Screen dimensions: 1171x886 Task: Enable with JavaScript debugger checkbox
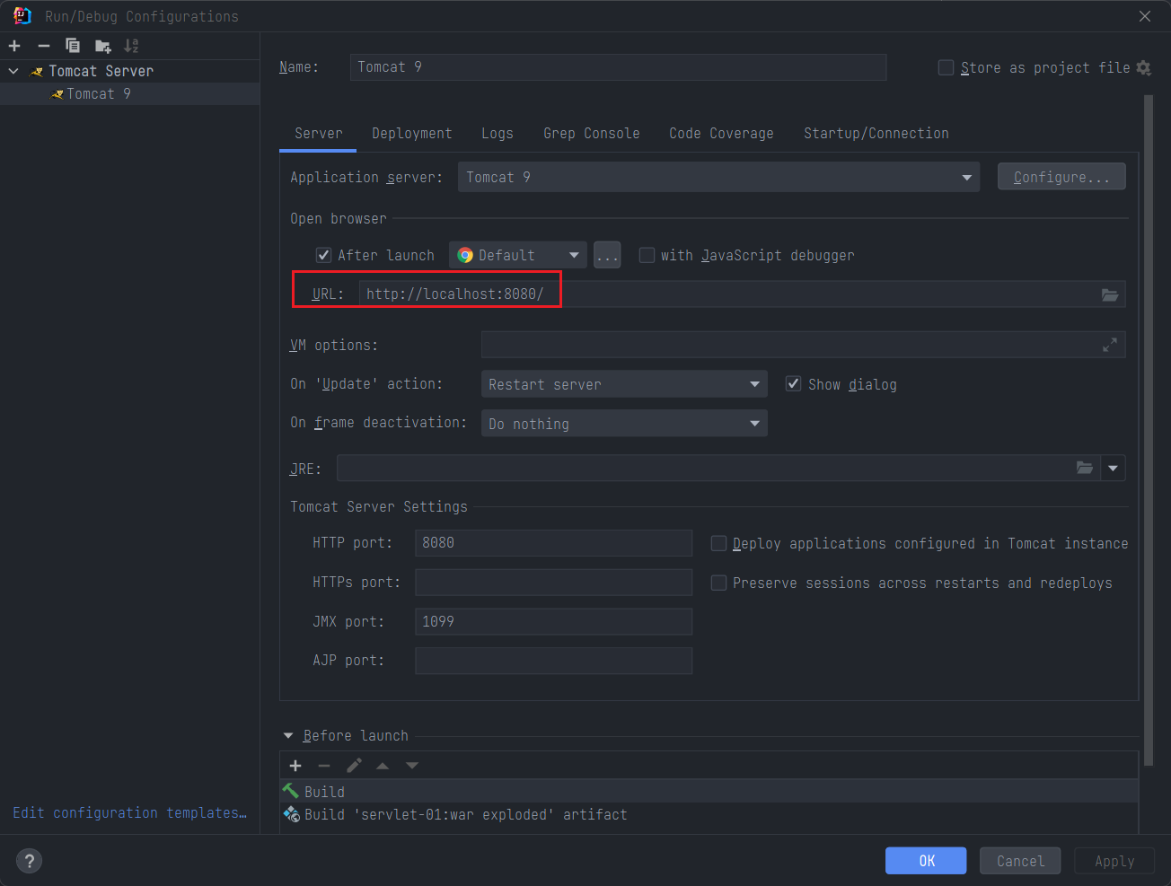point(647,255)
